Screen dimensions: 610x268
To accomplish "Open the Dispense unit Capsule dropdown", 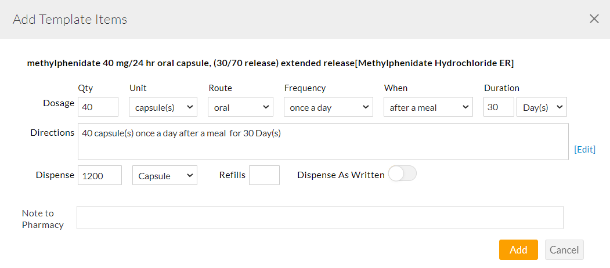I will coord(165,176).
